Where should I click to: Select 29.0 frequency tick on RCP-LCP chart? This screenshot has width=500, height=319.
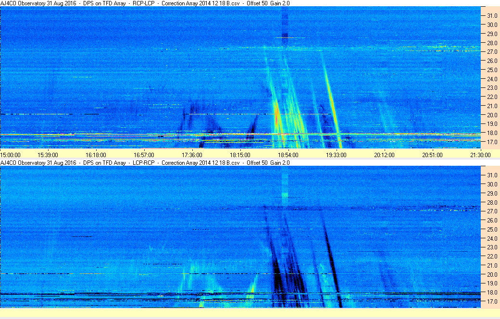[492, 34]
